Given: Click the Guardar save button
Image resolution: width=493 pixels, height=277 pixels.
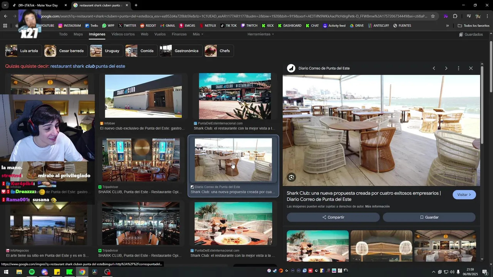Looking at the screenshot, I should [x=429, y=217].
